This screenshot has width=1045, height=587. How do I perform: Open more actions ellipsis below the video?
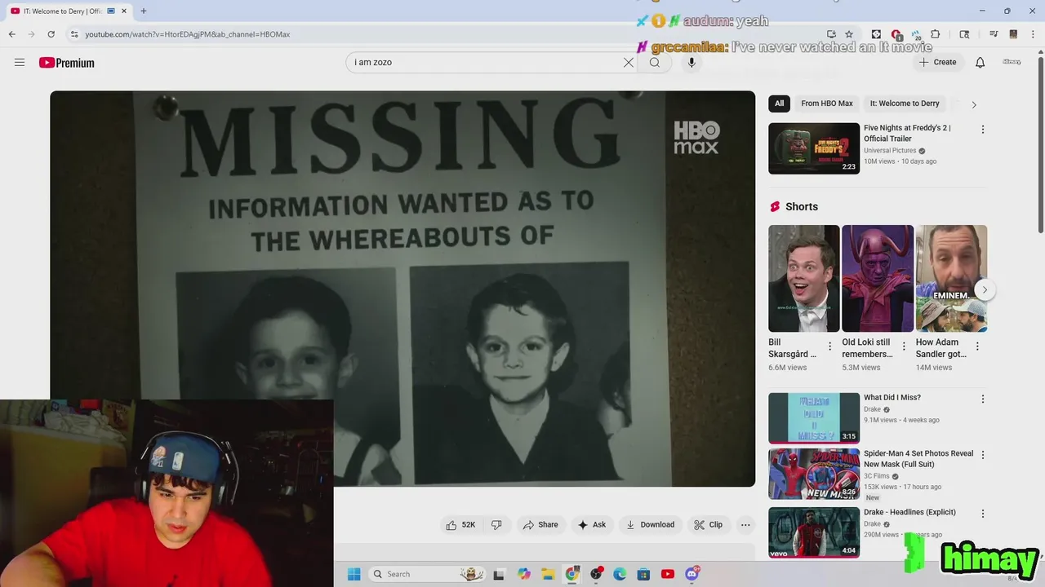[745, 525]
